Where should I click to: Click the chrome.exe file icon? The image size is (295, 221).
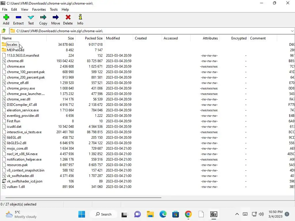tap(4, 66)
